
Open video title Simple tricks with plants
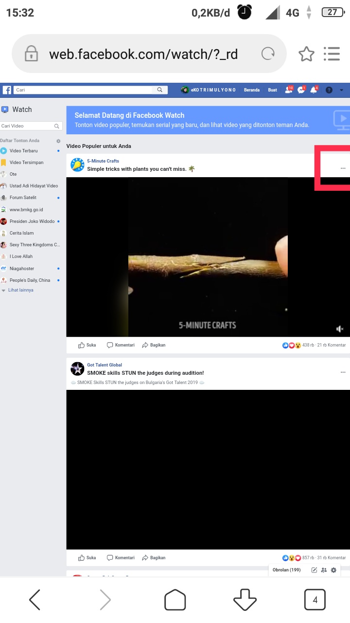point(141,169)
